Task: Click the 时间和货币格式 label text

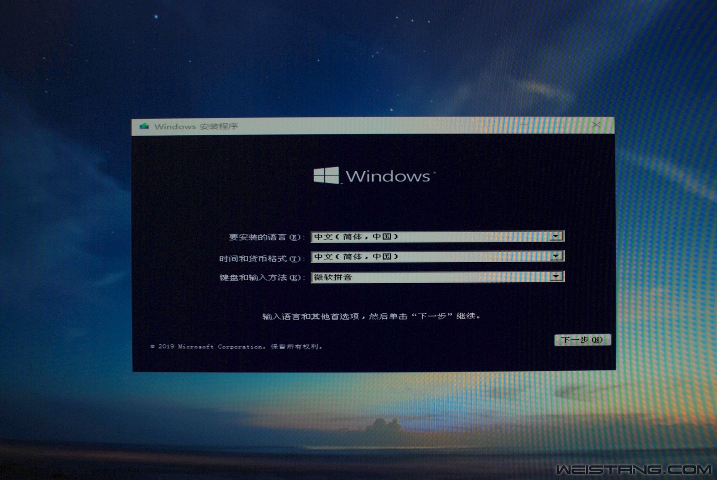Action: click(x=262, y=259)
